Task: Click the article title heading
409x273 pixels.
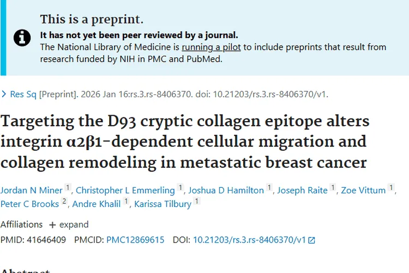Action: [184, 141]
